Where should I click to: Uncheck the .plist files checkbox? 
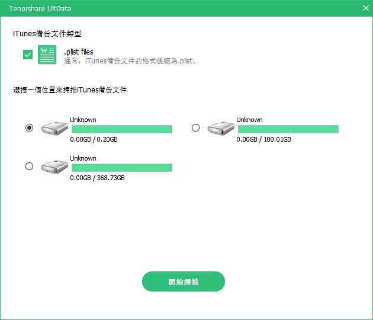[28, 55]
